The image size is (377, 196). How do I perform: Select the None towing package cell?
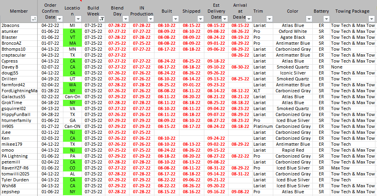pyautogui.click(x=337, y=67)
